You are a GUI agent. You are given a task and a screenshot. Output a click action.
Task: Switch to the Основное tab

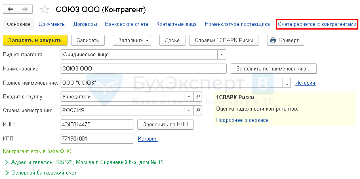tap(19, 24)
